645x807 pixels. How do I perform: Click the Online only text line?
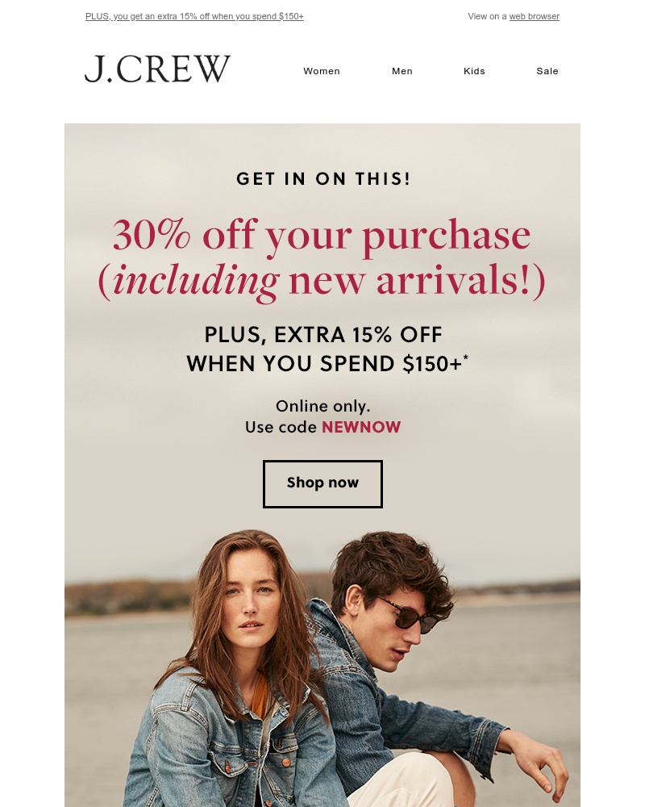(323, 406)
